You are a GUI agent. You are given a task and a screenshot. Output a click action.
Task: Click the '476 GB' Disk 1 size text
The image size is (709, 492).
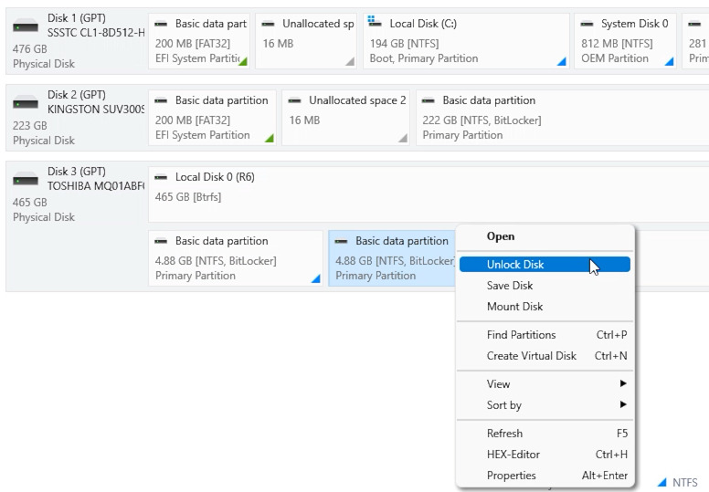pos(30,48)
